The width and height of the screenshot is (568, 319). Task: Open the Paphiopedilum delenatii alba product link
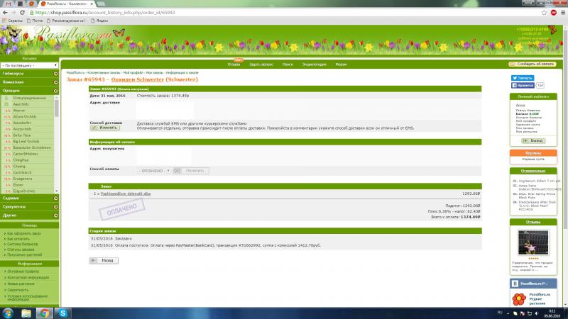pos(131,194)
